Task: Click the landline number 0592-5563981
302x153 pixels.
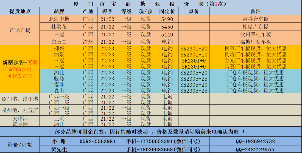Action: pos(97,141)
